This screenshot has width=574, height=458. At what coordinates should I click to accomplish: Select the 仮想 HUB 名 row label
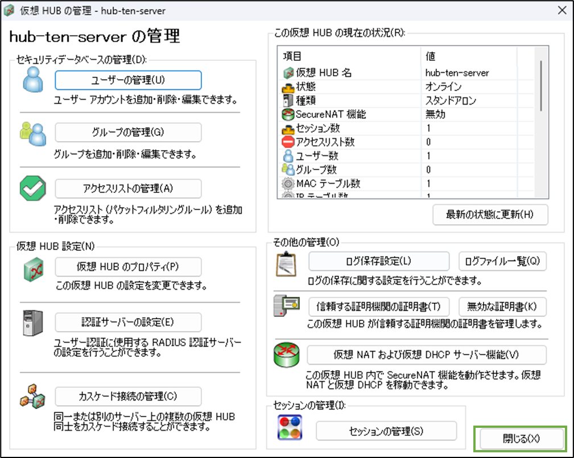pos(324,73)
